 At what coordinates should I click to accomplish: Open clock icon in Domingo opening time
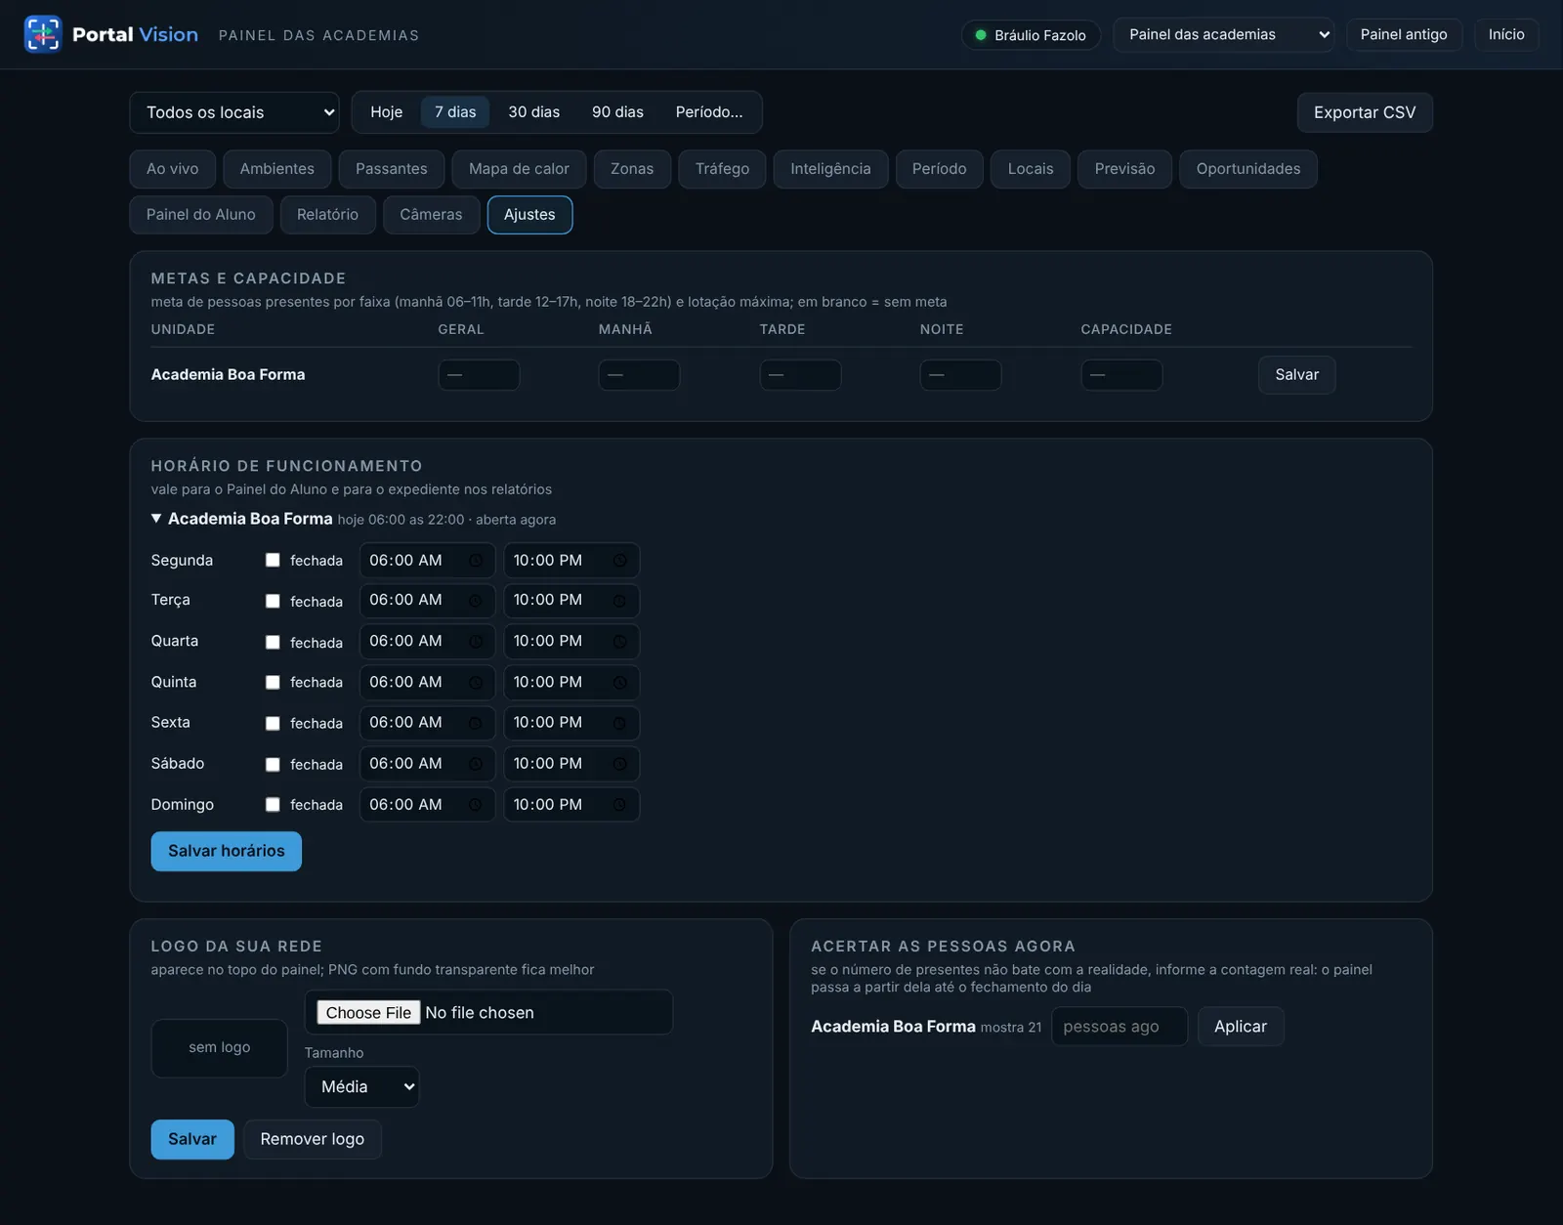[x=476, y=805]
